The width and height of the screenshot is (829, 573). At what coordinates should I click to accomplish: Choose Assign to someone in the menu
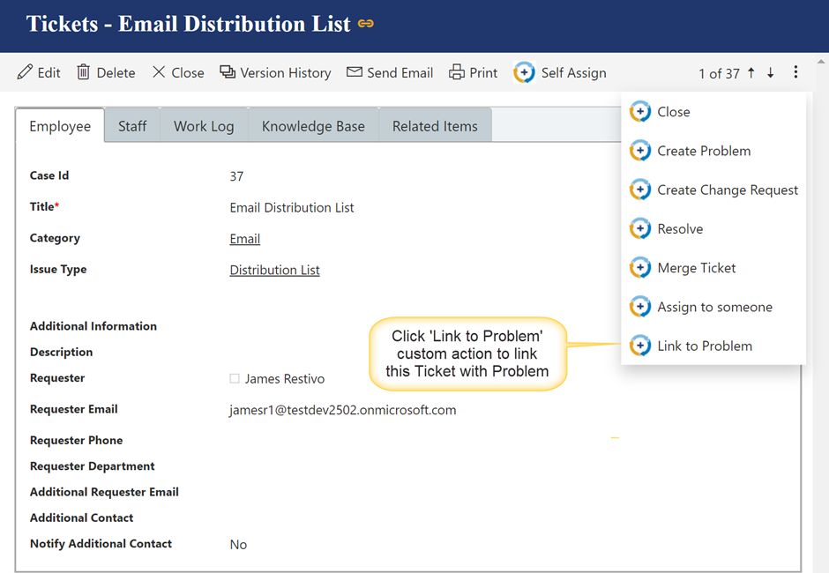pos(714,307)
